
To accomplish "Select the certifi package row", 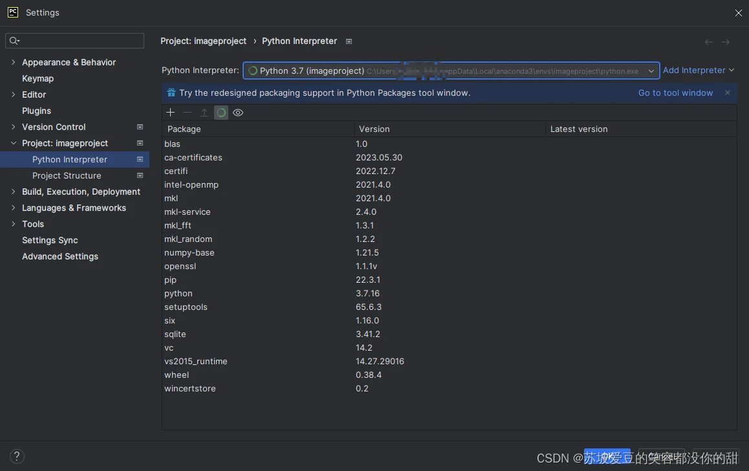I will click(x=450, y=171).
